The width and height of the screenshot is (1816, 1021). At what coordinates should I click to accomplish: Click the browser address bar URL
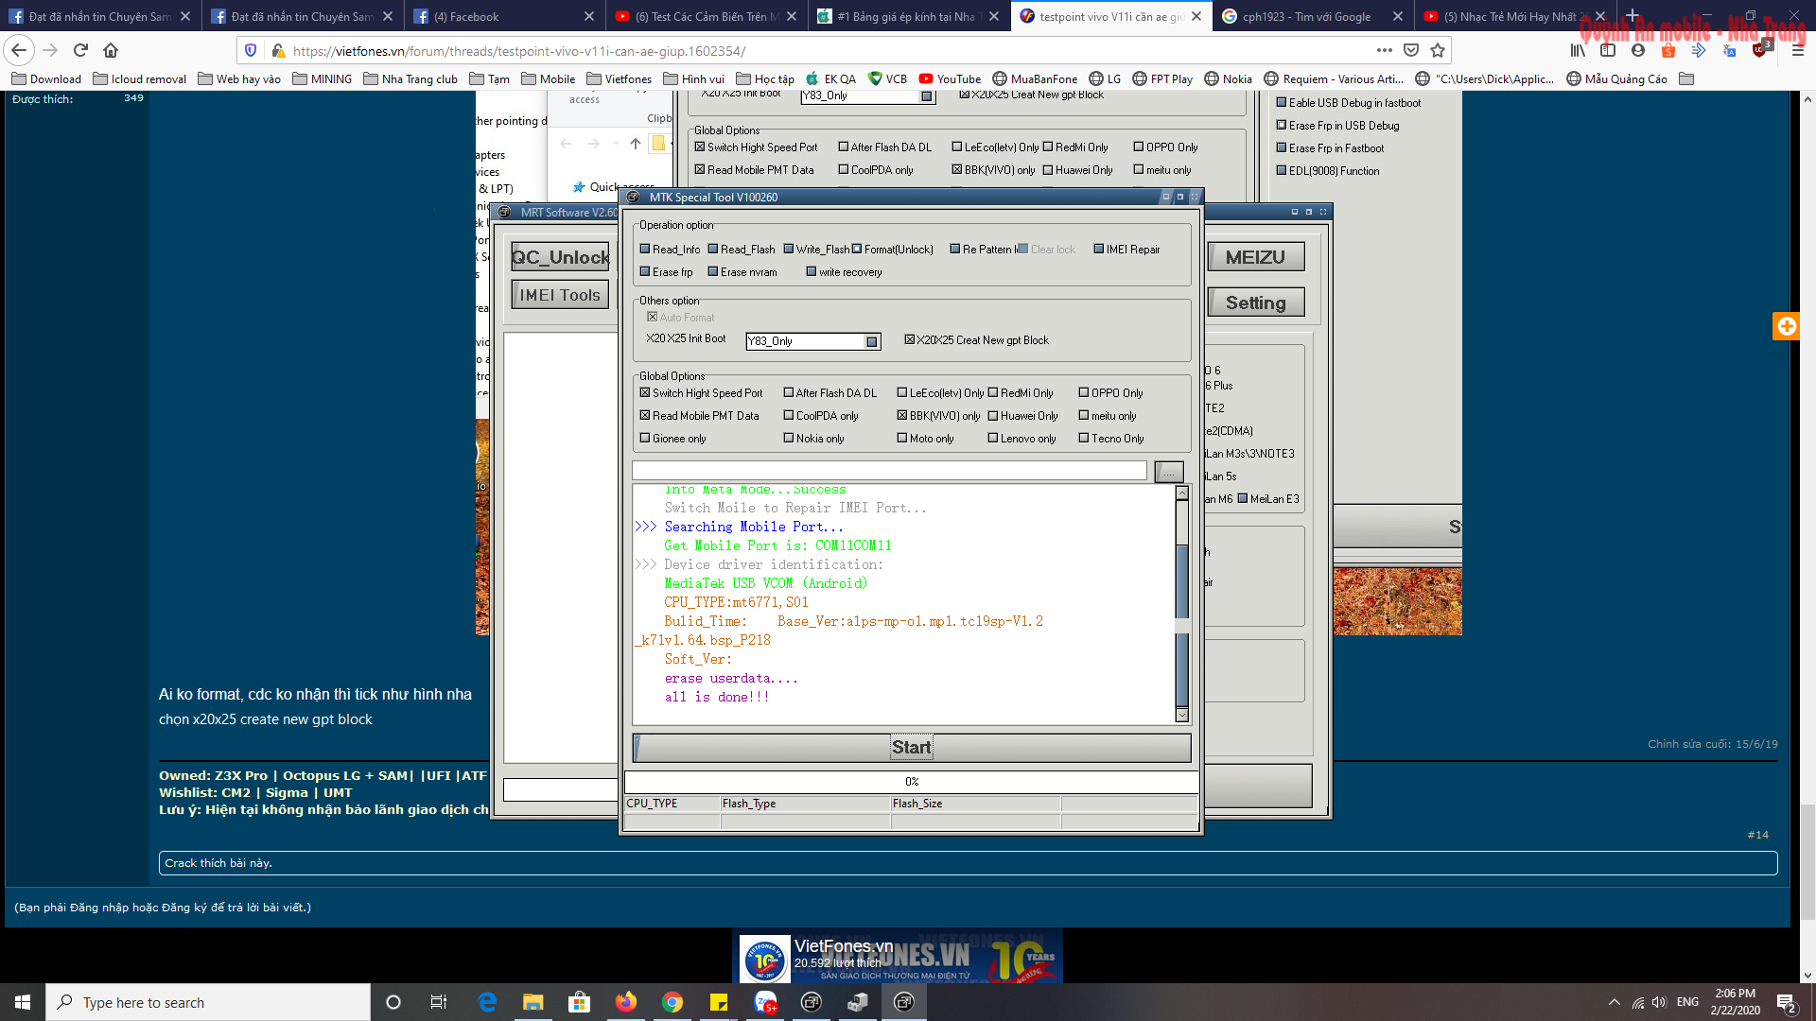[x=518, y=51]
